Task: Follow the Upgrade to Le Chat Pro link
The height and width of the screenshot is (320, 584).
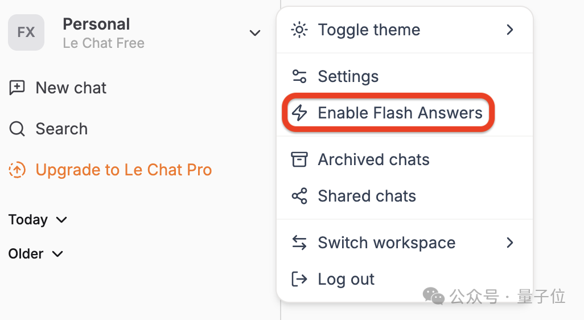Action: tap(124, 170)
